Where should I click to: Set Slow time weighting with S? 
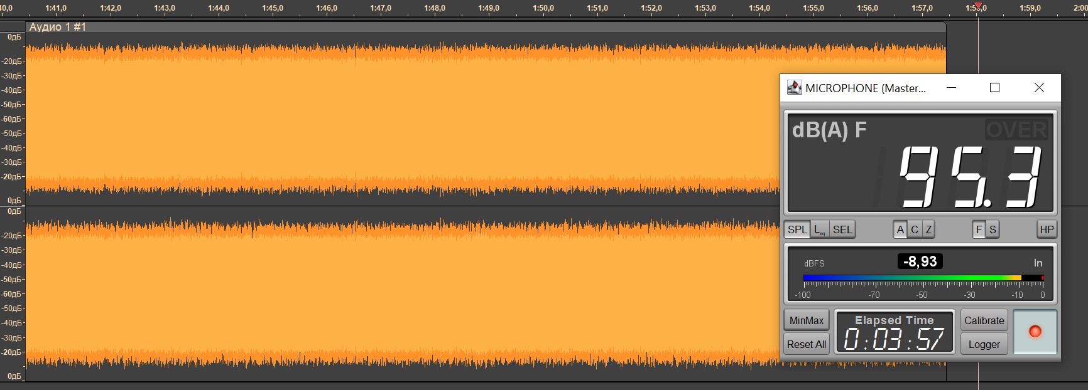pyautogui.click(x=993, y=229)
